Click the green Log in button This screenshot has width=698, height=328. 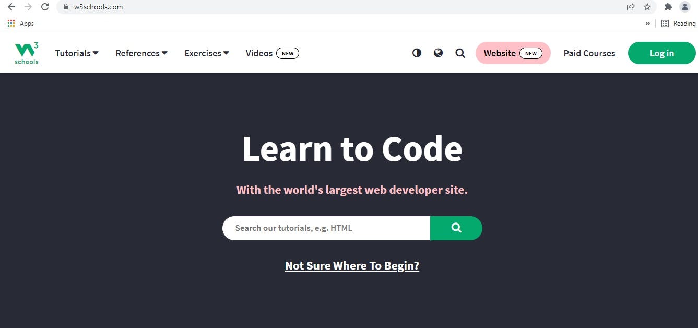pyautogui.click(x=661, y=53)
